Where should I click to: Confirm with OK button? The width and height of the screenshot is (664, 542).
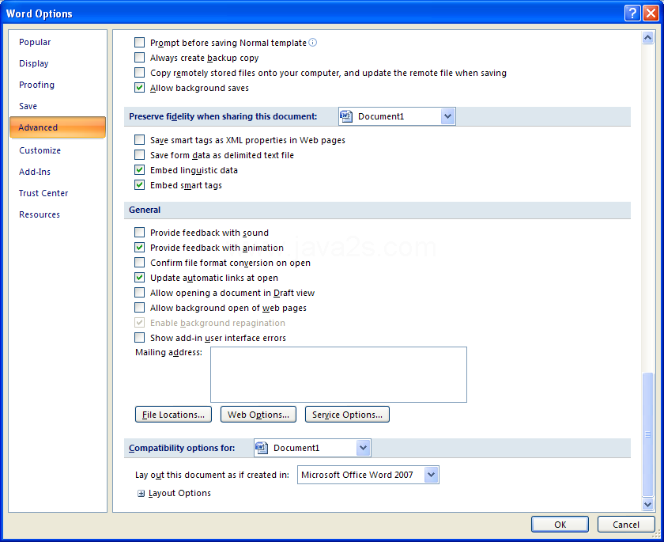[560, 525]
